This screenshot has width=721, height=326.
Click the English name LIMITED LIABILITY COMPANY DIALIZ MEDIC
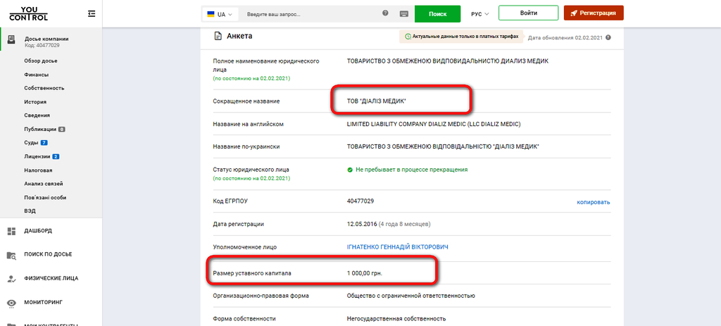pyautogui.click(x=434, y=124)
